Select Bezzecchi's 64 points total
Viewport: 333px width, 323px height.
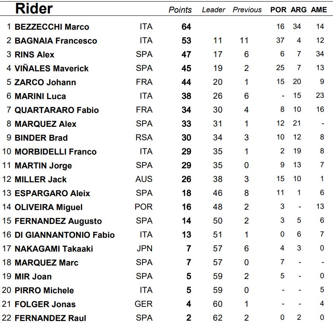pyautogui.click(x=186, y=27)
